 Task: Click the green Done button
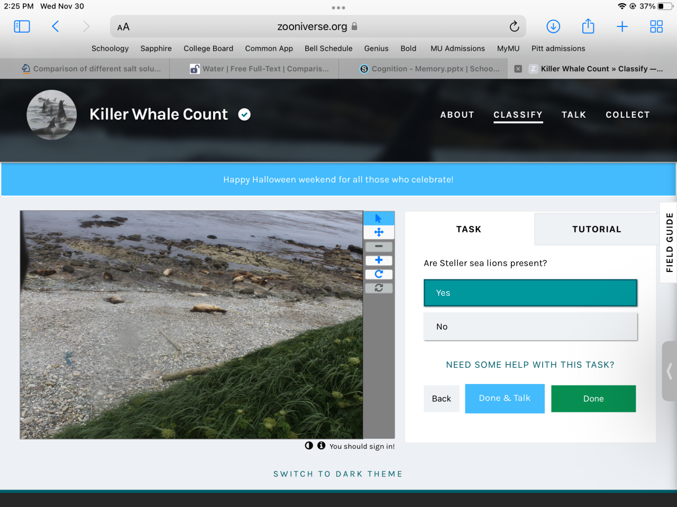pyautogui.click(x=593, y=399)
